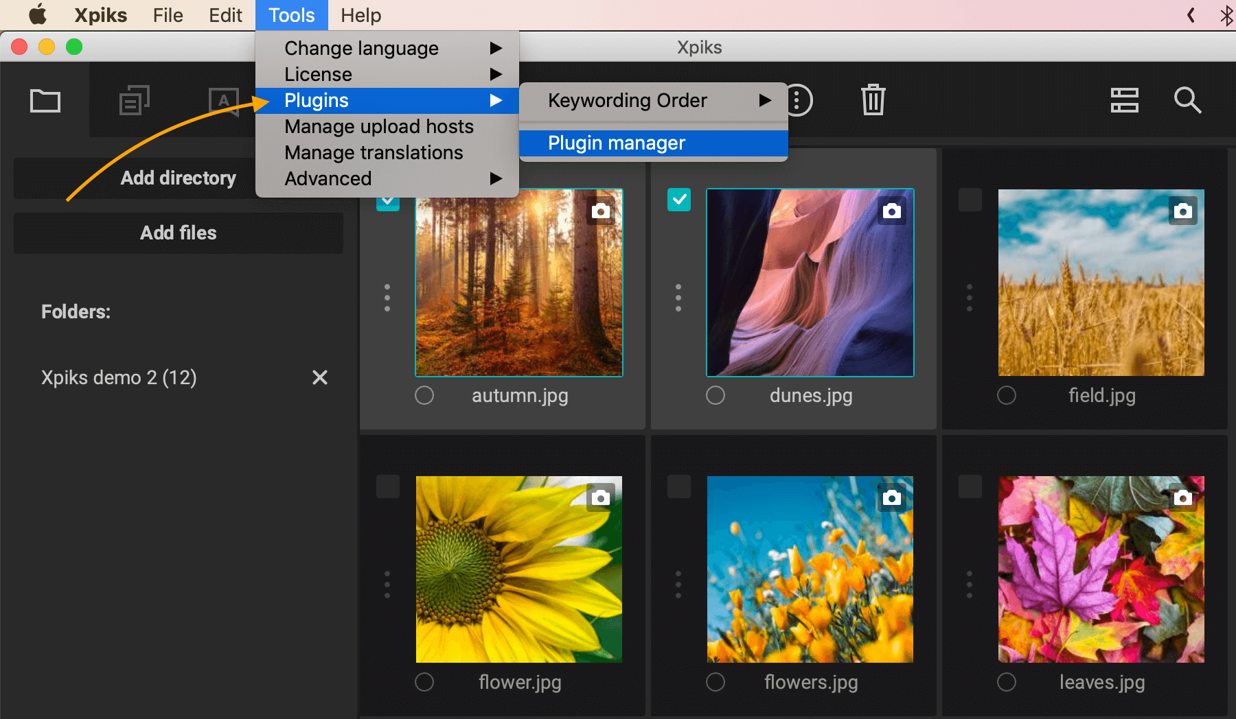
Task: Click the search magnifier icon
Action: 1187,100
